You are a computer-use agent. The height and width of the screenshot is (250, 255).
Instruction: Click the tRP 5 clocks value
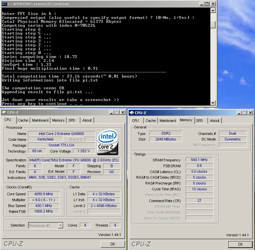(199, 183)
